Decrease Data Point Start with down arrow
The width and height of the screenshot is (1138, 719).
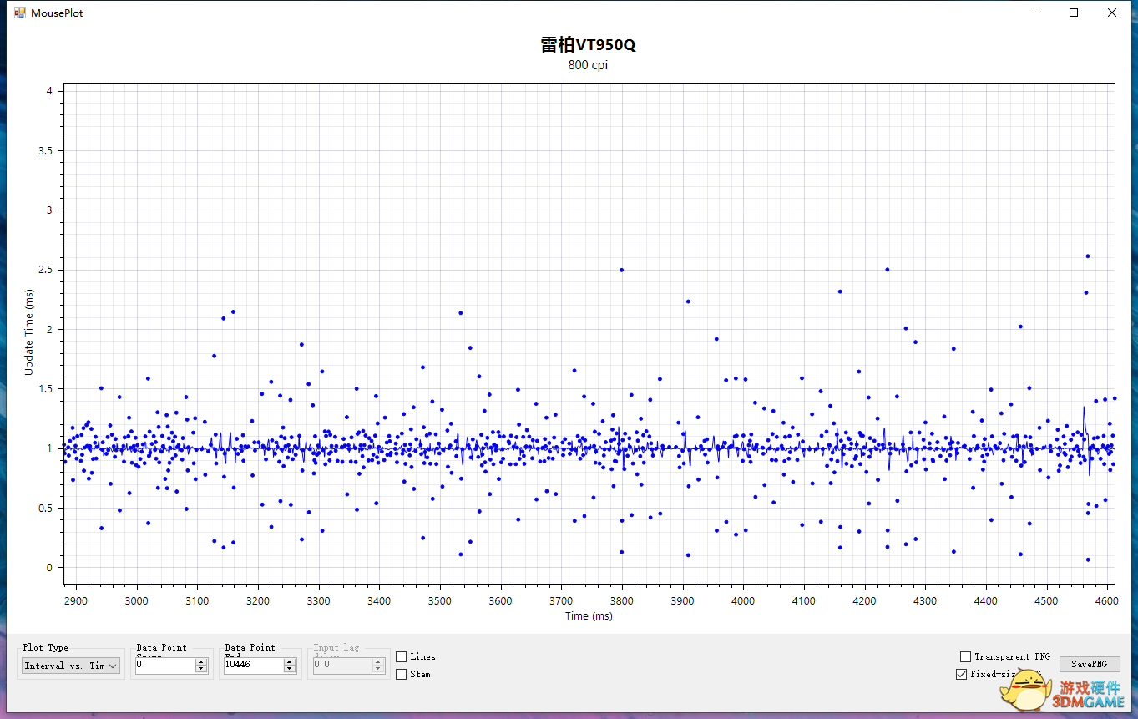(200, 669)
